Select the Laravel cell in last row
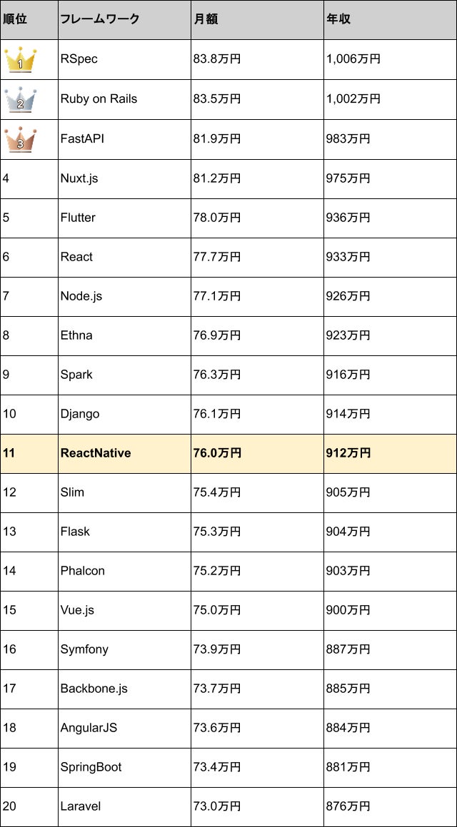Screen dimensions: 457x827 point(124,806)
